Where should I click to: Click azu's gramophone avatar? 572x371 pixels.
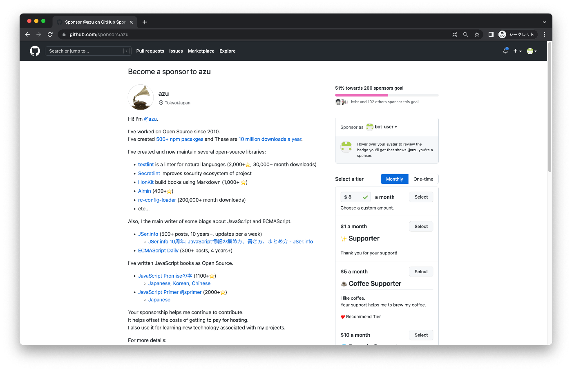[x=141, y=97]
